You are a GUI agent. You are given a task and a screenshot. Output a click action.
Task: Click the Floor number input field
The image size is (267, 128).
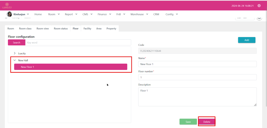(197, 77)
